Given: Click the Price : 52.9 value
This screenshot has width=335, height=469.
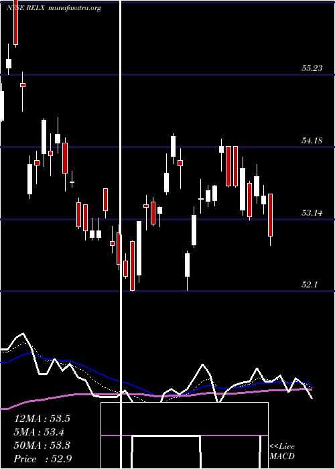Looking at the screenshot, I should click(43, 459).
